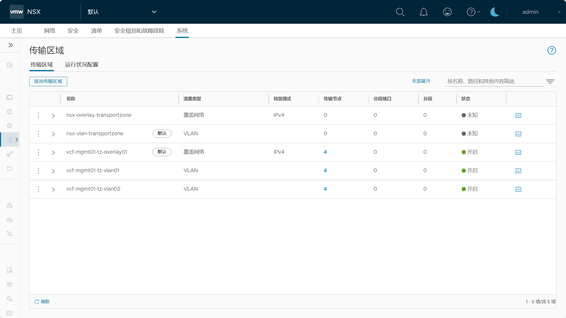Open page help circle icon
The height and width of the screenshot is (318, 566).
pyautogui.click(x=552, y=50)
